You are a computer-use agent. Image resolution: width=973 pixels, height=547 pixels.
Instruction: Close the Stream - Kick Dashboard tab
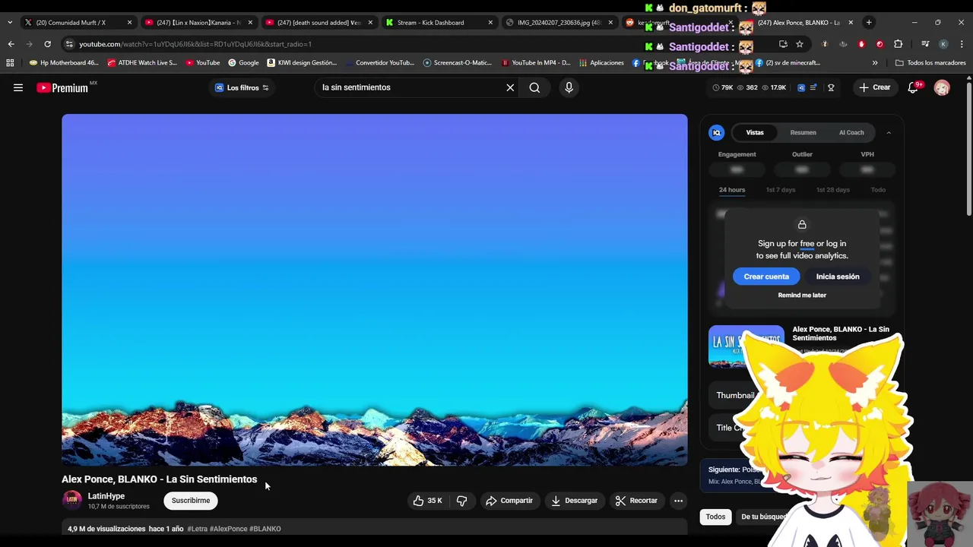pyautogui.click(x=490, y=22)
